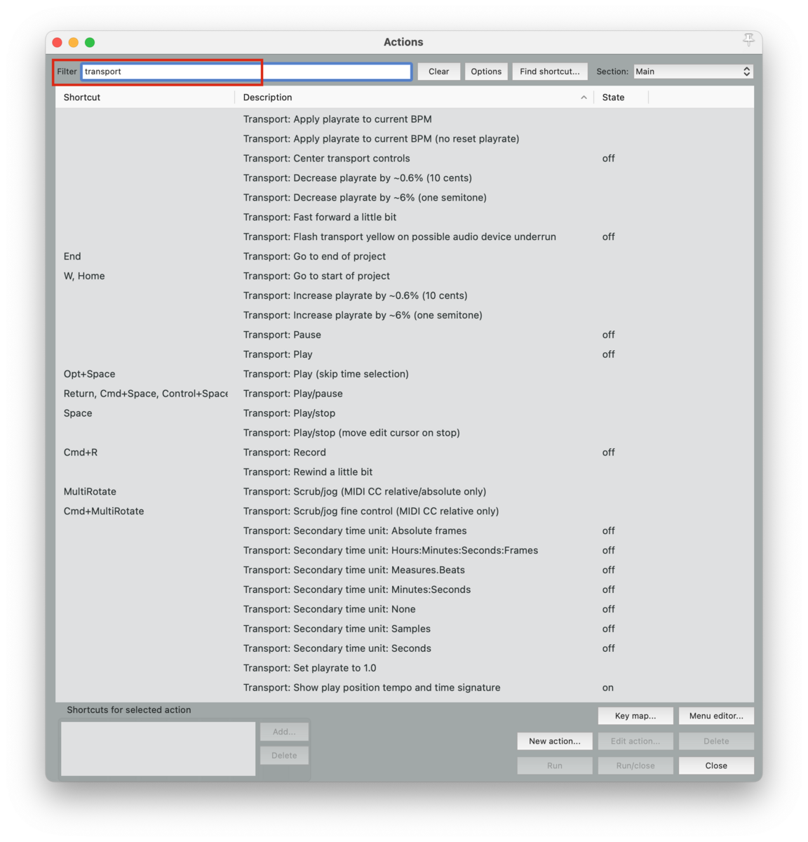Select Increase playrate by ~0.6% (10 cents)
808x842 pixels.
[355, 296]
